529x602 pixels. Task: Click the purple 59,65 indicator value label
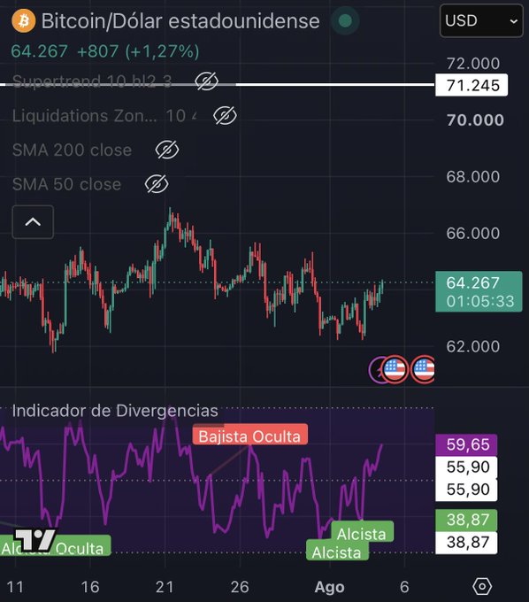click(466, 444)
